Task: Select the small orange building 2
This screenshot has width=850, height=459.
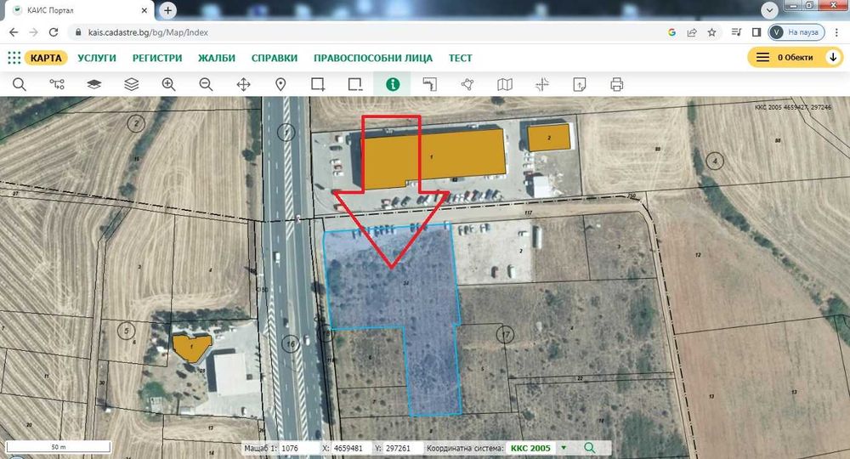Action: [x=548, y=138]
